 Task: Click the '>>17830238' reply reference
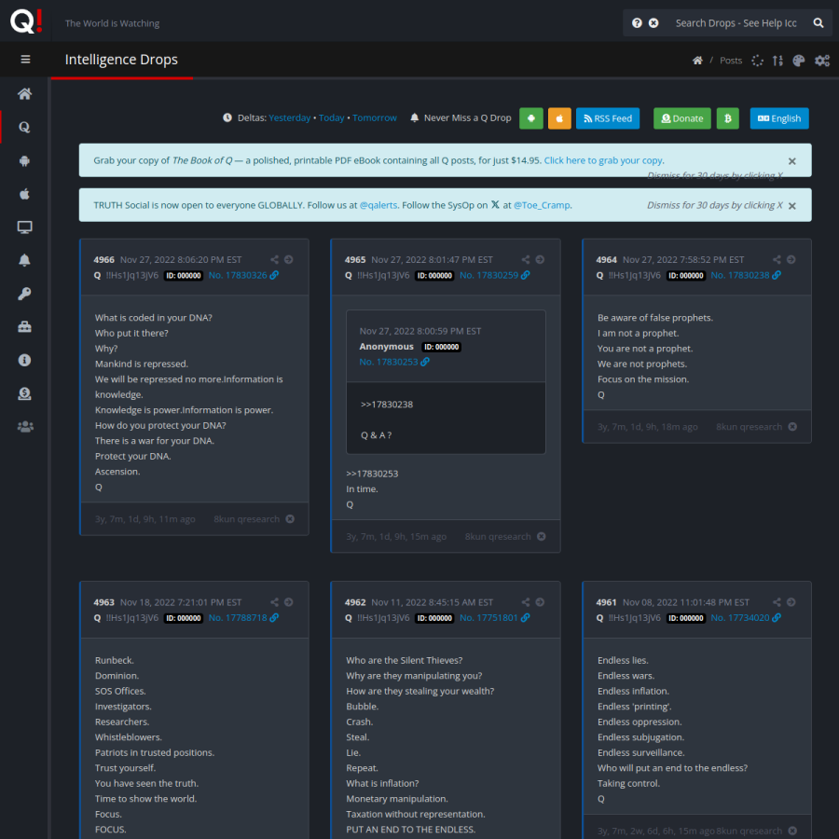pos(387,405)
